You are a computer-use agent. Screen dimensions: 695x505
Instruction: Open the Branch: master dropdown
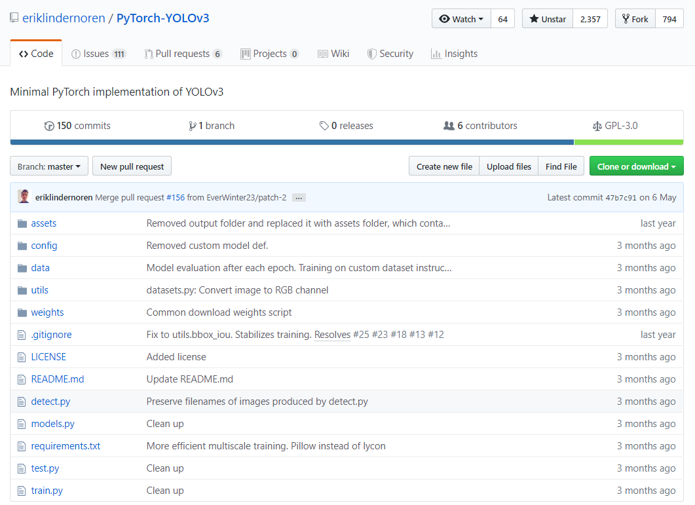[x=48, y=166]
